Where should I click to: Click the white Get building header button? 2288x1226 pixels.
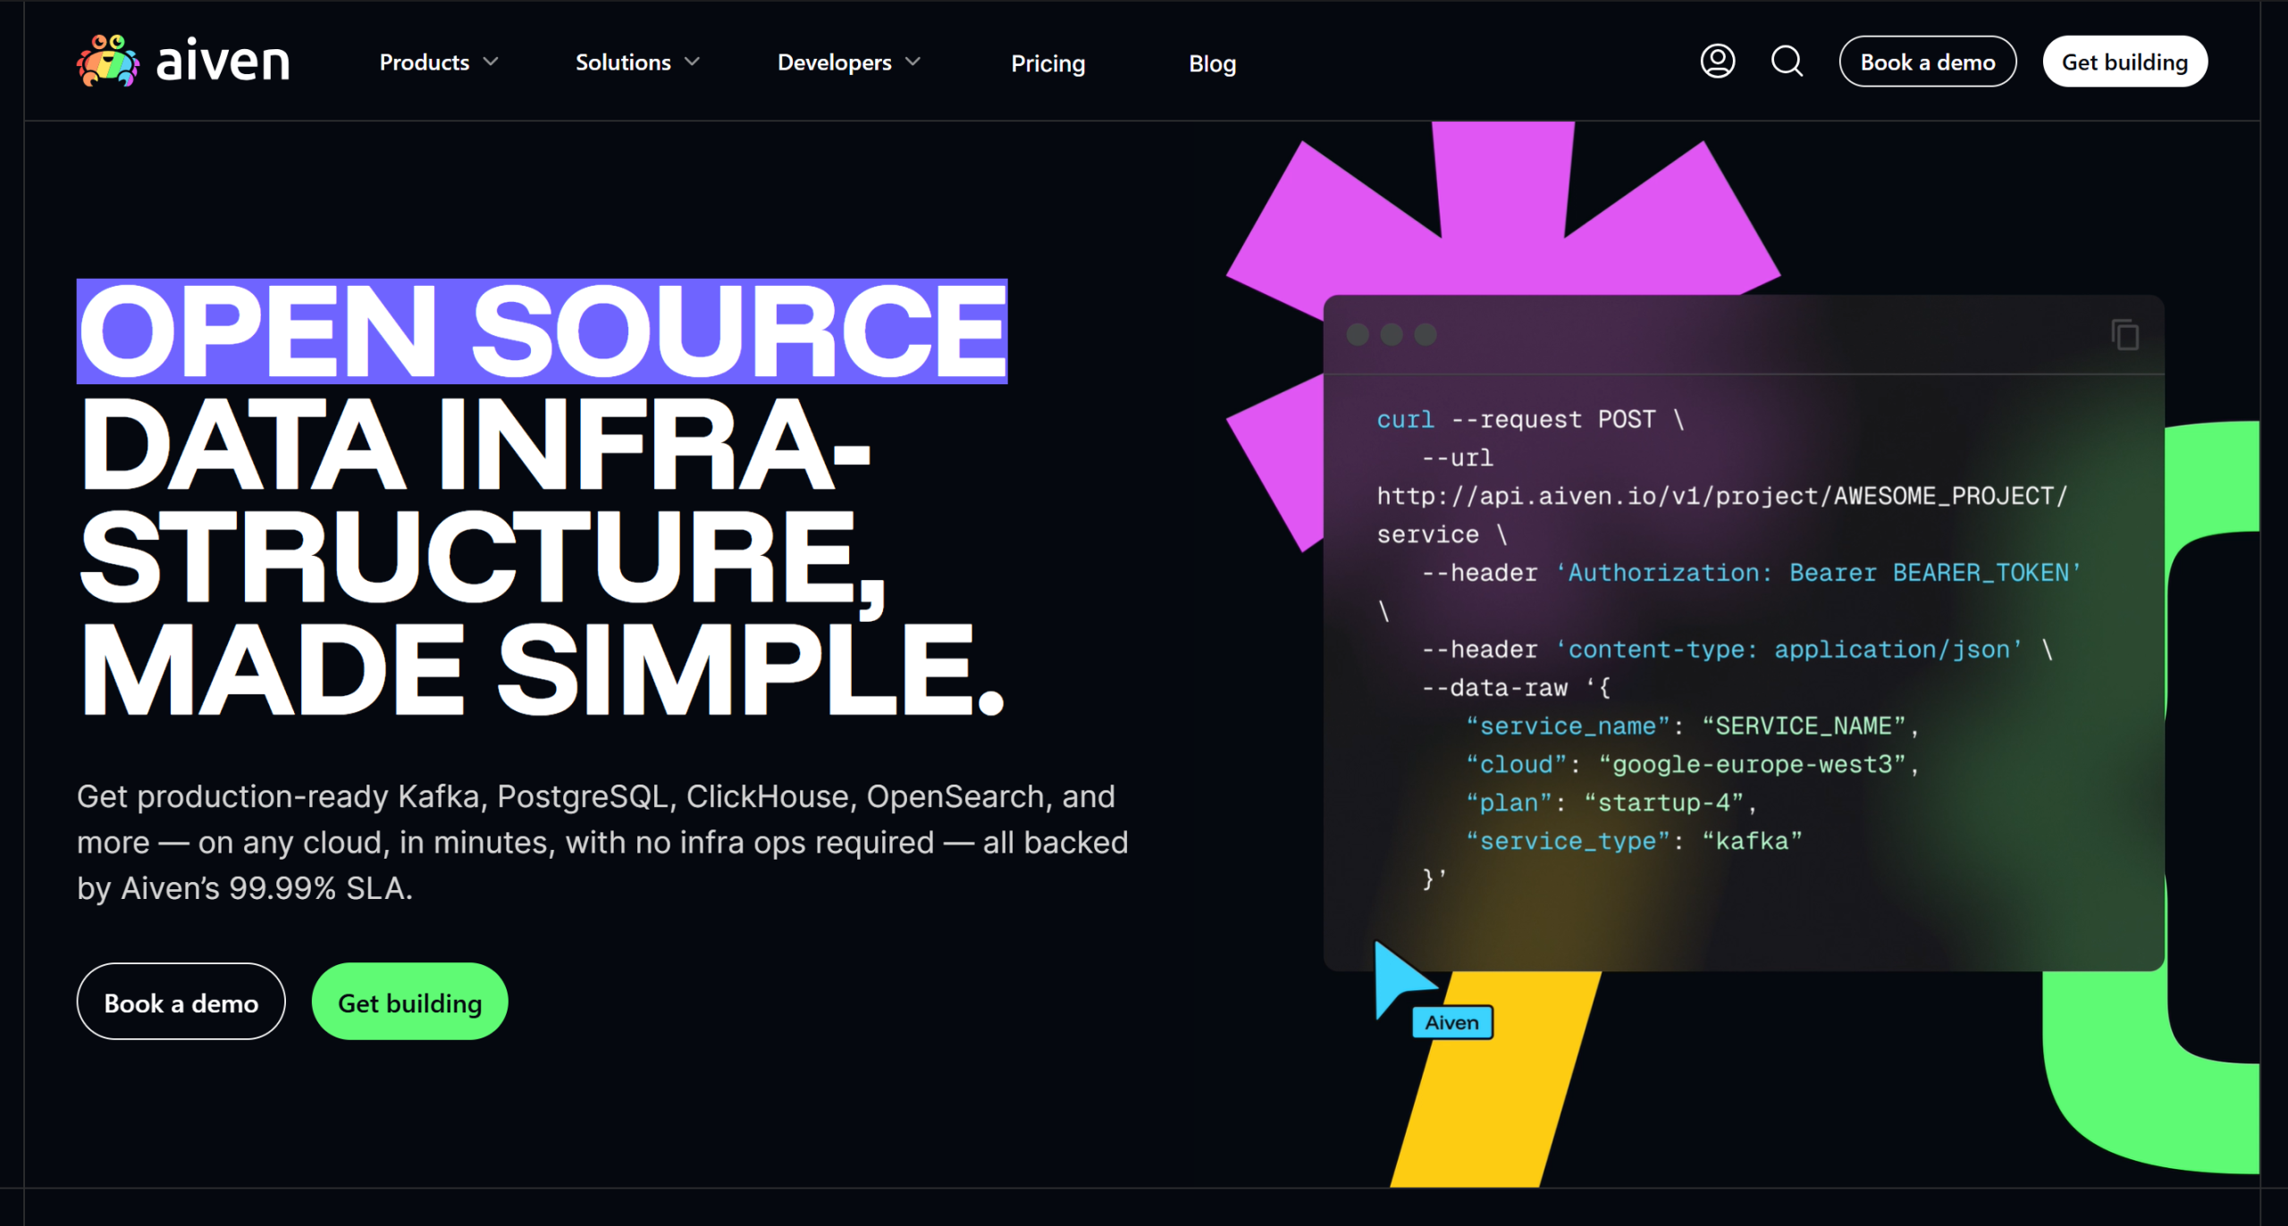point(2124,62)
